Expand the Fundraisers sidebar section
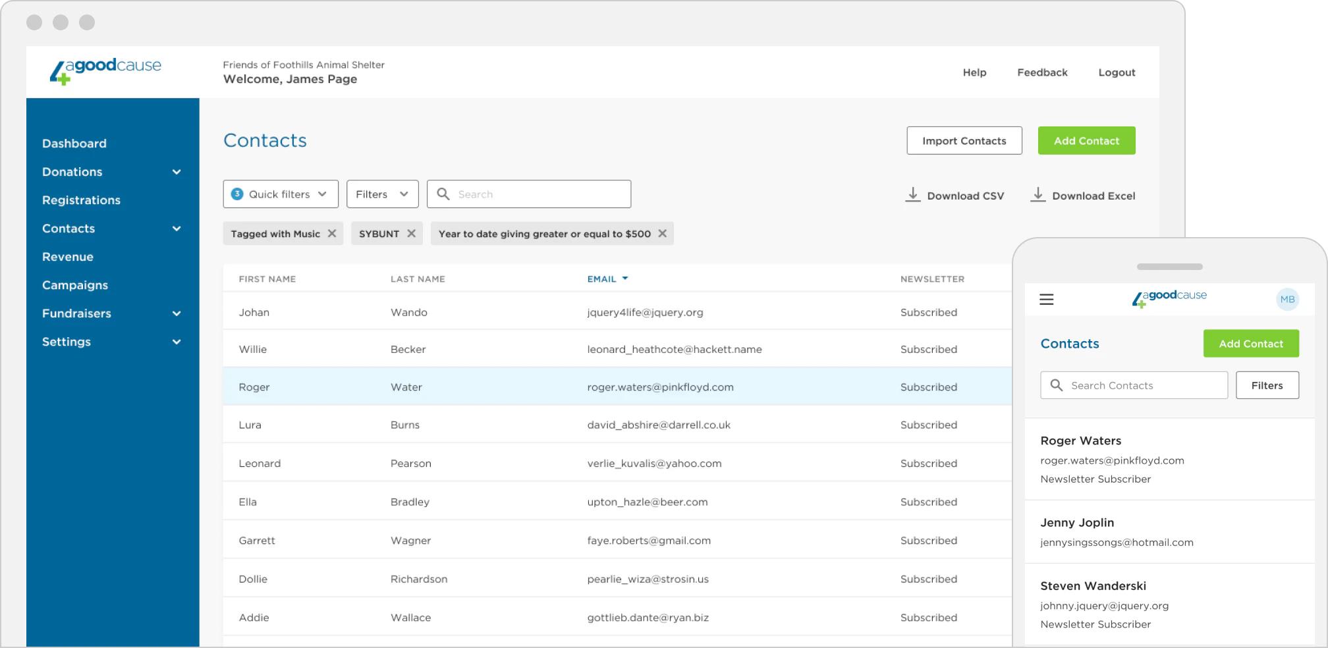The height and width of the screenshot is (648, 1328). (x=177, y=313)
